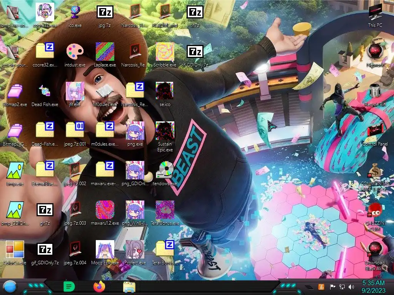Viewport: 394px width, 295px height.
Task: Select the Bitmap2.exe icon
Action: point(15,91)
